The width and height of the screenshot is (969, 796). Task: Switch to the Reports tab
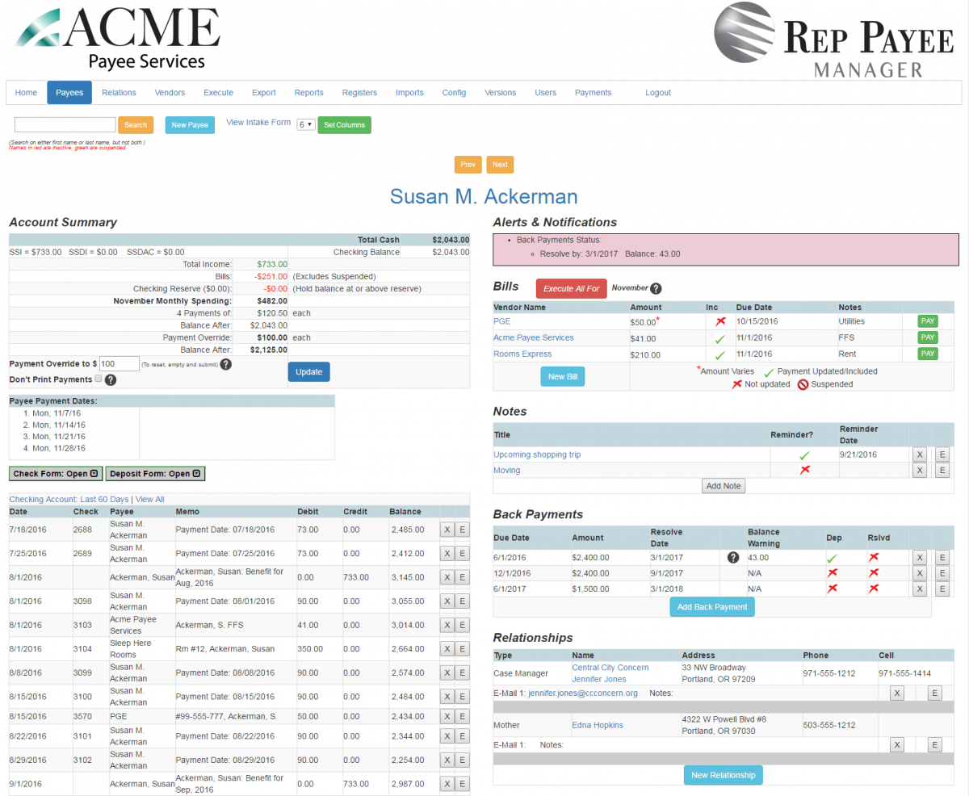point(308,92)
